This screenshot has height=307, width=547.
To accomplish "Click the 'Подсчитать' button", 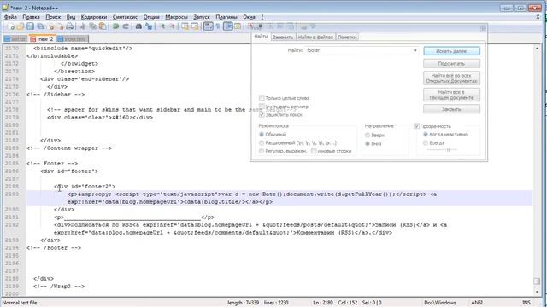I will pos(451,64).
